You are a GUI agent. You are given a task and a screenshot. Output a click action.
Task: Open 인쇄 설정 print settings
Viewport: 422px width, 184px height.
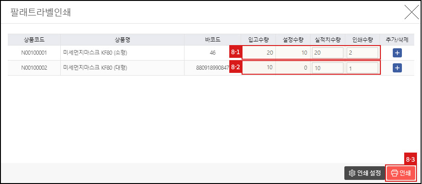pyautogui.click(x=364, y=173)
